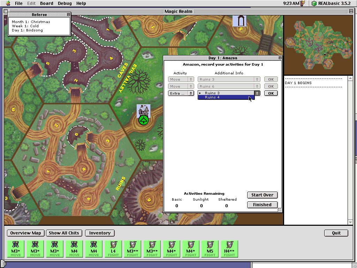Click the 'Activities Remaining' heading
The height and width of the screenshot is (268, 357).
[x=204, y=193]
